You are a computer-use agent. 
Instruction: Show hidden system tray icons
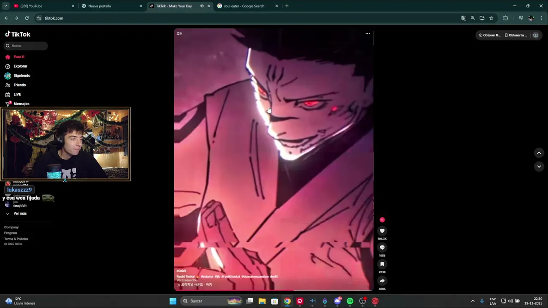[x=473, y=301]
